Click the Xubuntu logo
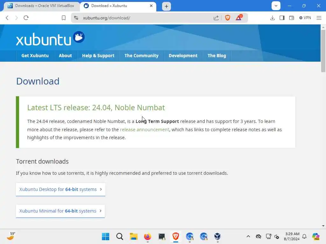This screenshot has height=244, width=326. click(x=50, y=38)
